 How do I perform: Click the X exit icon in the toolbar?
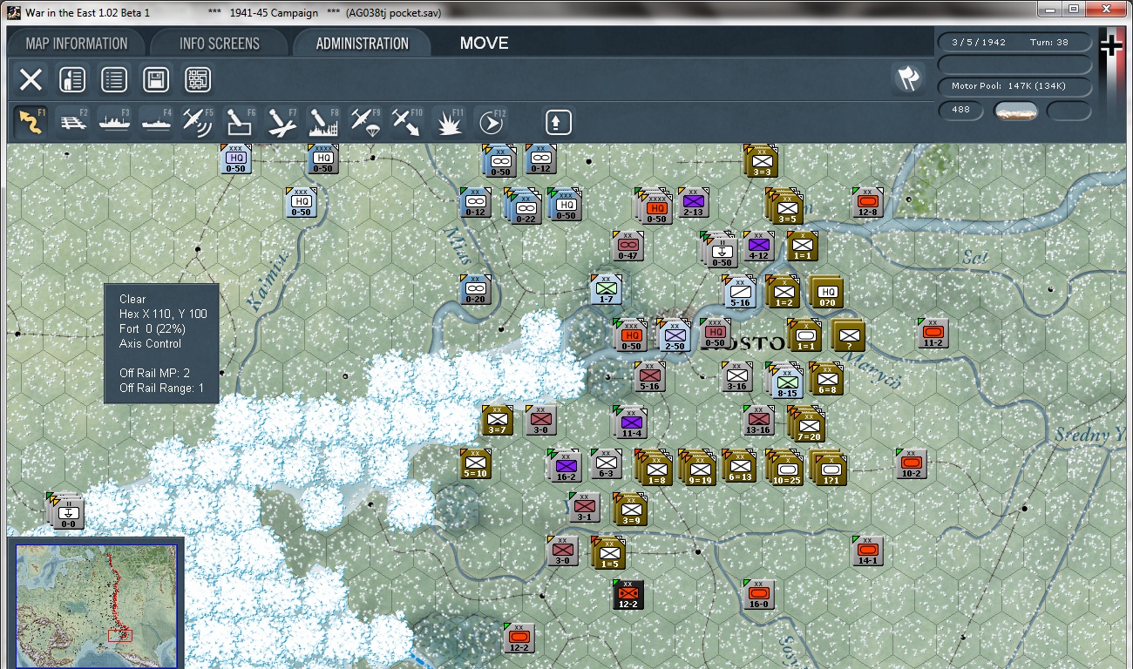tap(31, 80)
